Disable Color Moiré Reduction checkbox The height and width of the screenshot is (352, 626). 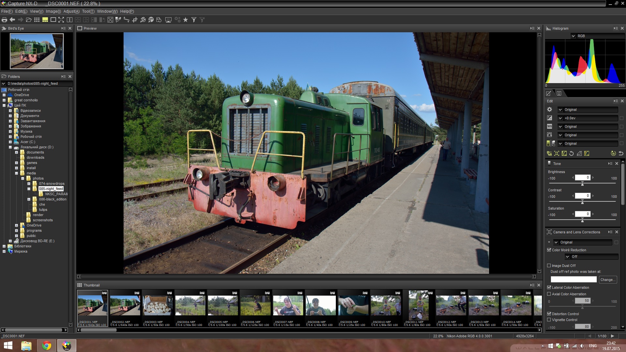coord(549,250)
